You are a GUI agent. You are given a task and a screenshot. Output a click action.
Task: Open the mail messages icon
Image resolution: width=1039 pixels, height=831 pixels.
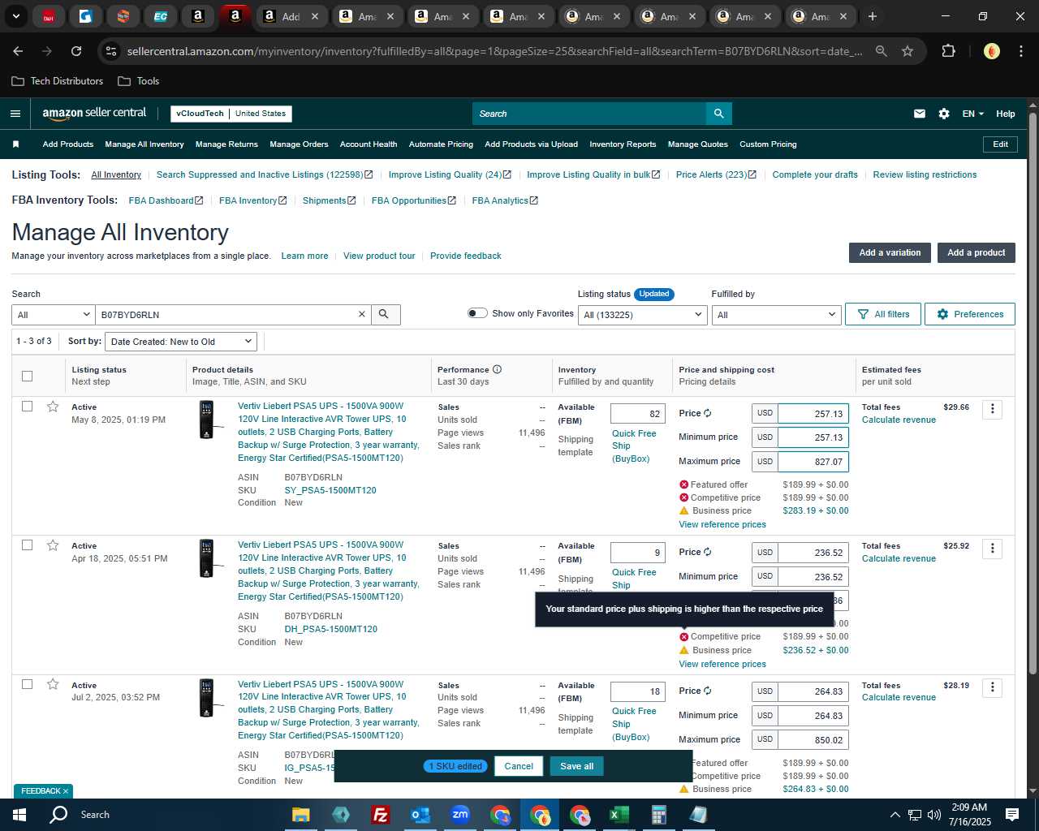click(x=920, y=114)
